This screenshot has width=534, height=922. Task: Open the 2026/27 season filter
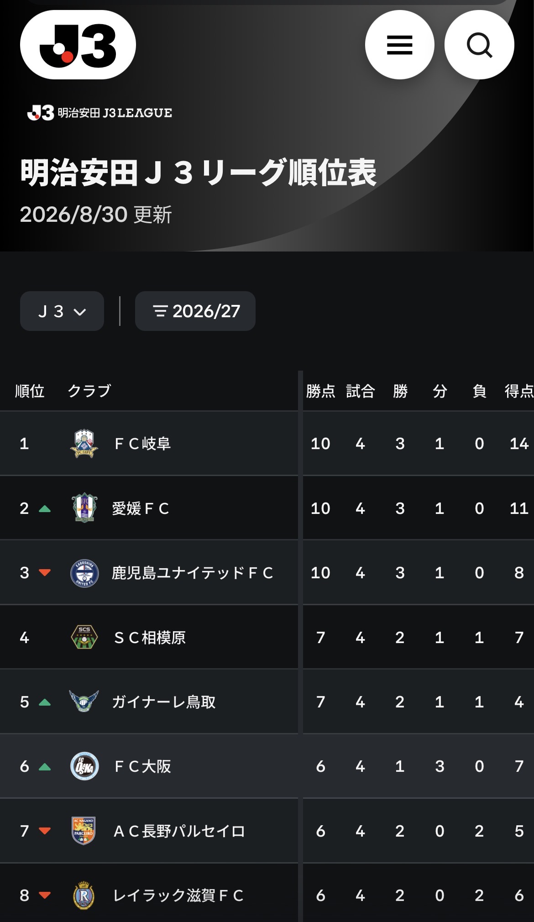point(195,311)
